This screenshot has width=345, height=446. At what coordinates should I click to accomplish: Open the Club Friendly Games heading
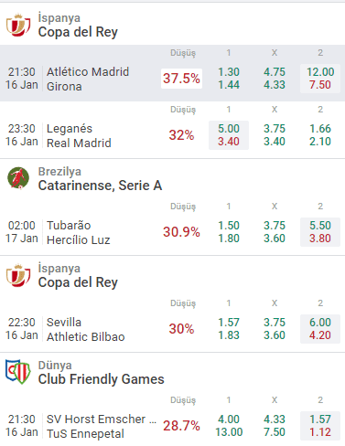(x=101, y=379)
